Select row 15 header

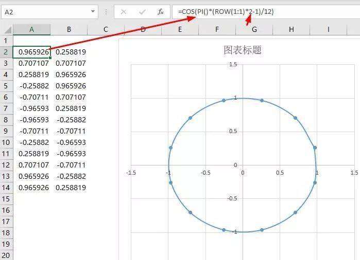(6, 199)
